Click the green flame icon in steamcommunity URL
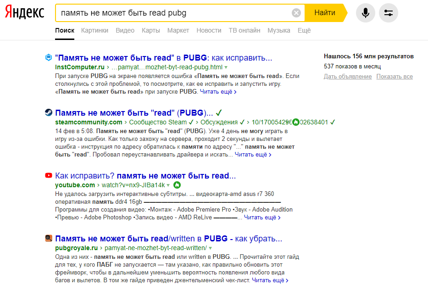This screenshot has width=428, height=296. click(x=295, y=123)
